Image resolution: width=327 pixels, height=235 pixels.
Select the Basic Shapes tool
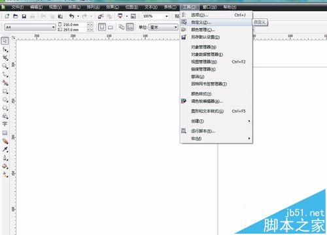5,116
